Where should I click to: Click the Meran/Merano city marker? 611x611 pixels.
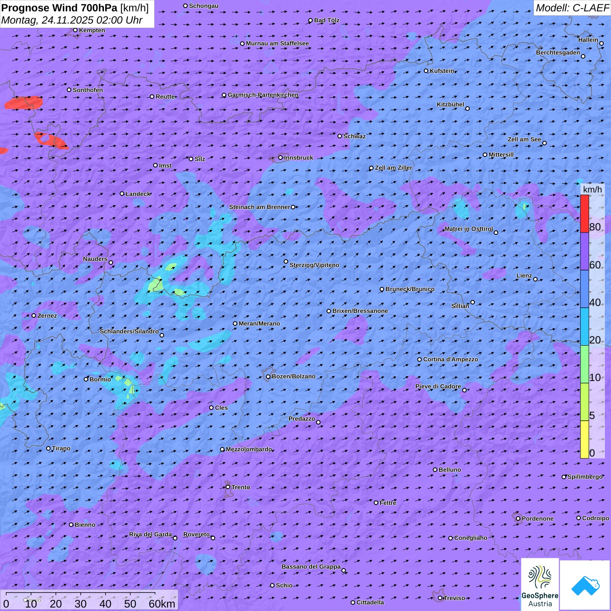click(x=235, y=323)
